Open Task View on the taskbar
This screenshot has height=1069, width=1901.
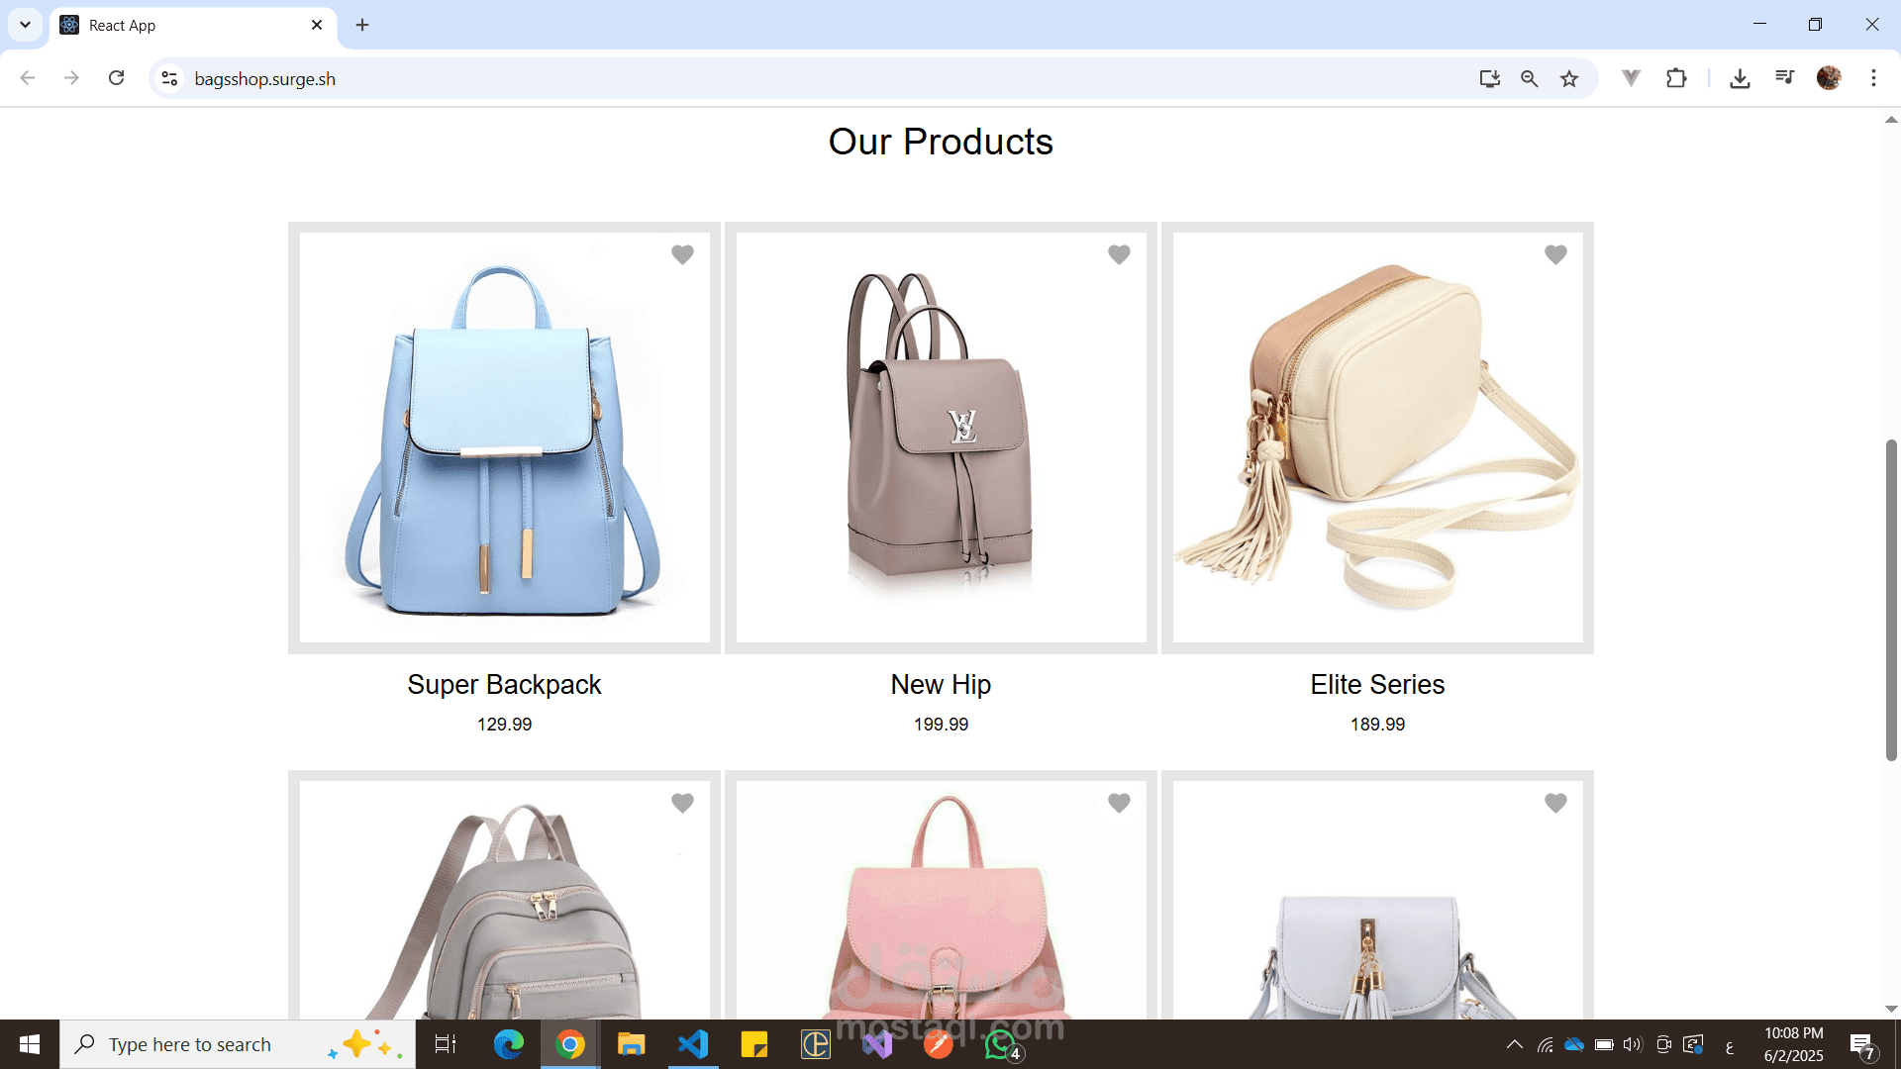446,1044
